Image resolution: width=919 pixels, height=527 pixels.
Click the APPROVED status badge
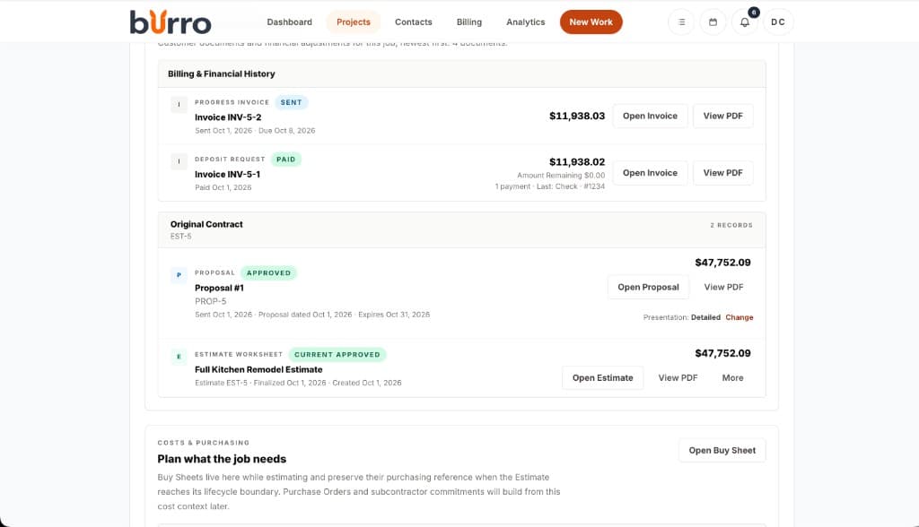pos(268,272)
